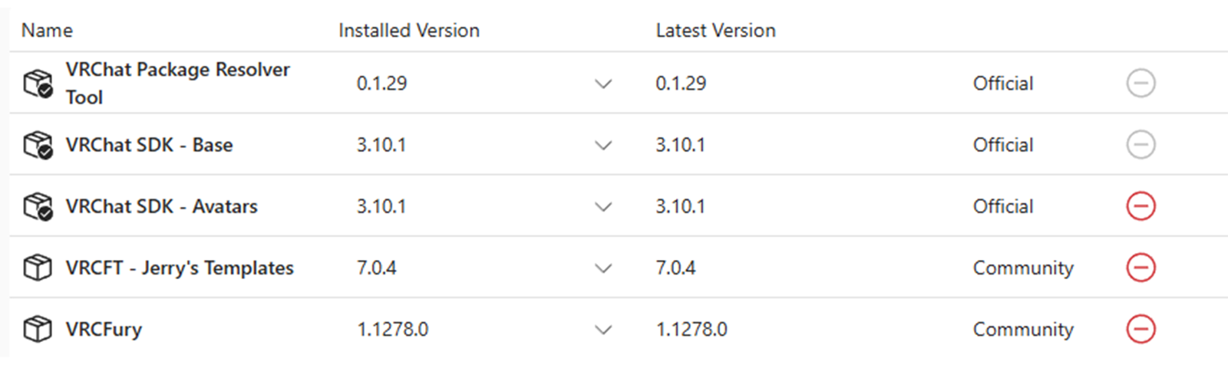Remove the VRCFT - Jerry's Templates package

coord(1141,268)
